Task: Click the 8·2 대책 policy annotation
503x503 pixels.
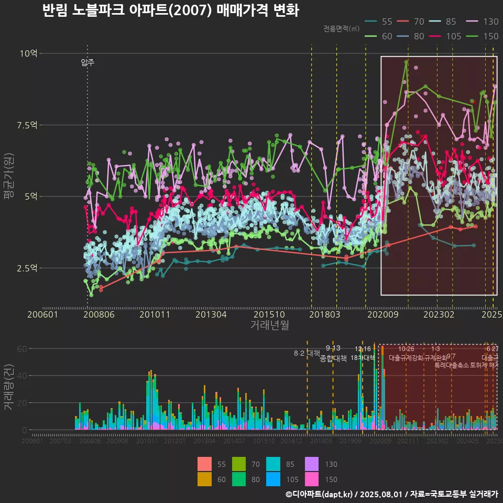Action: 307,353
